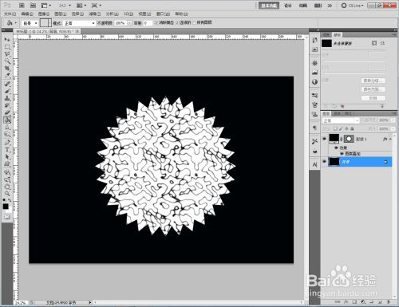This screenshot has width=399, height=307.
Task: Toggle visibility of 图案叠加 effect
Action: pos(342,154)
